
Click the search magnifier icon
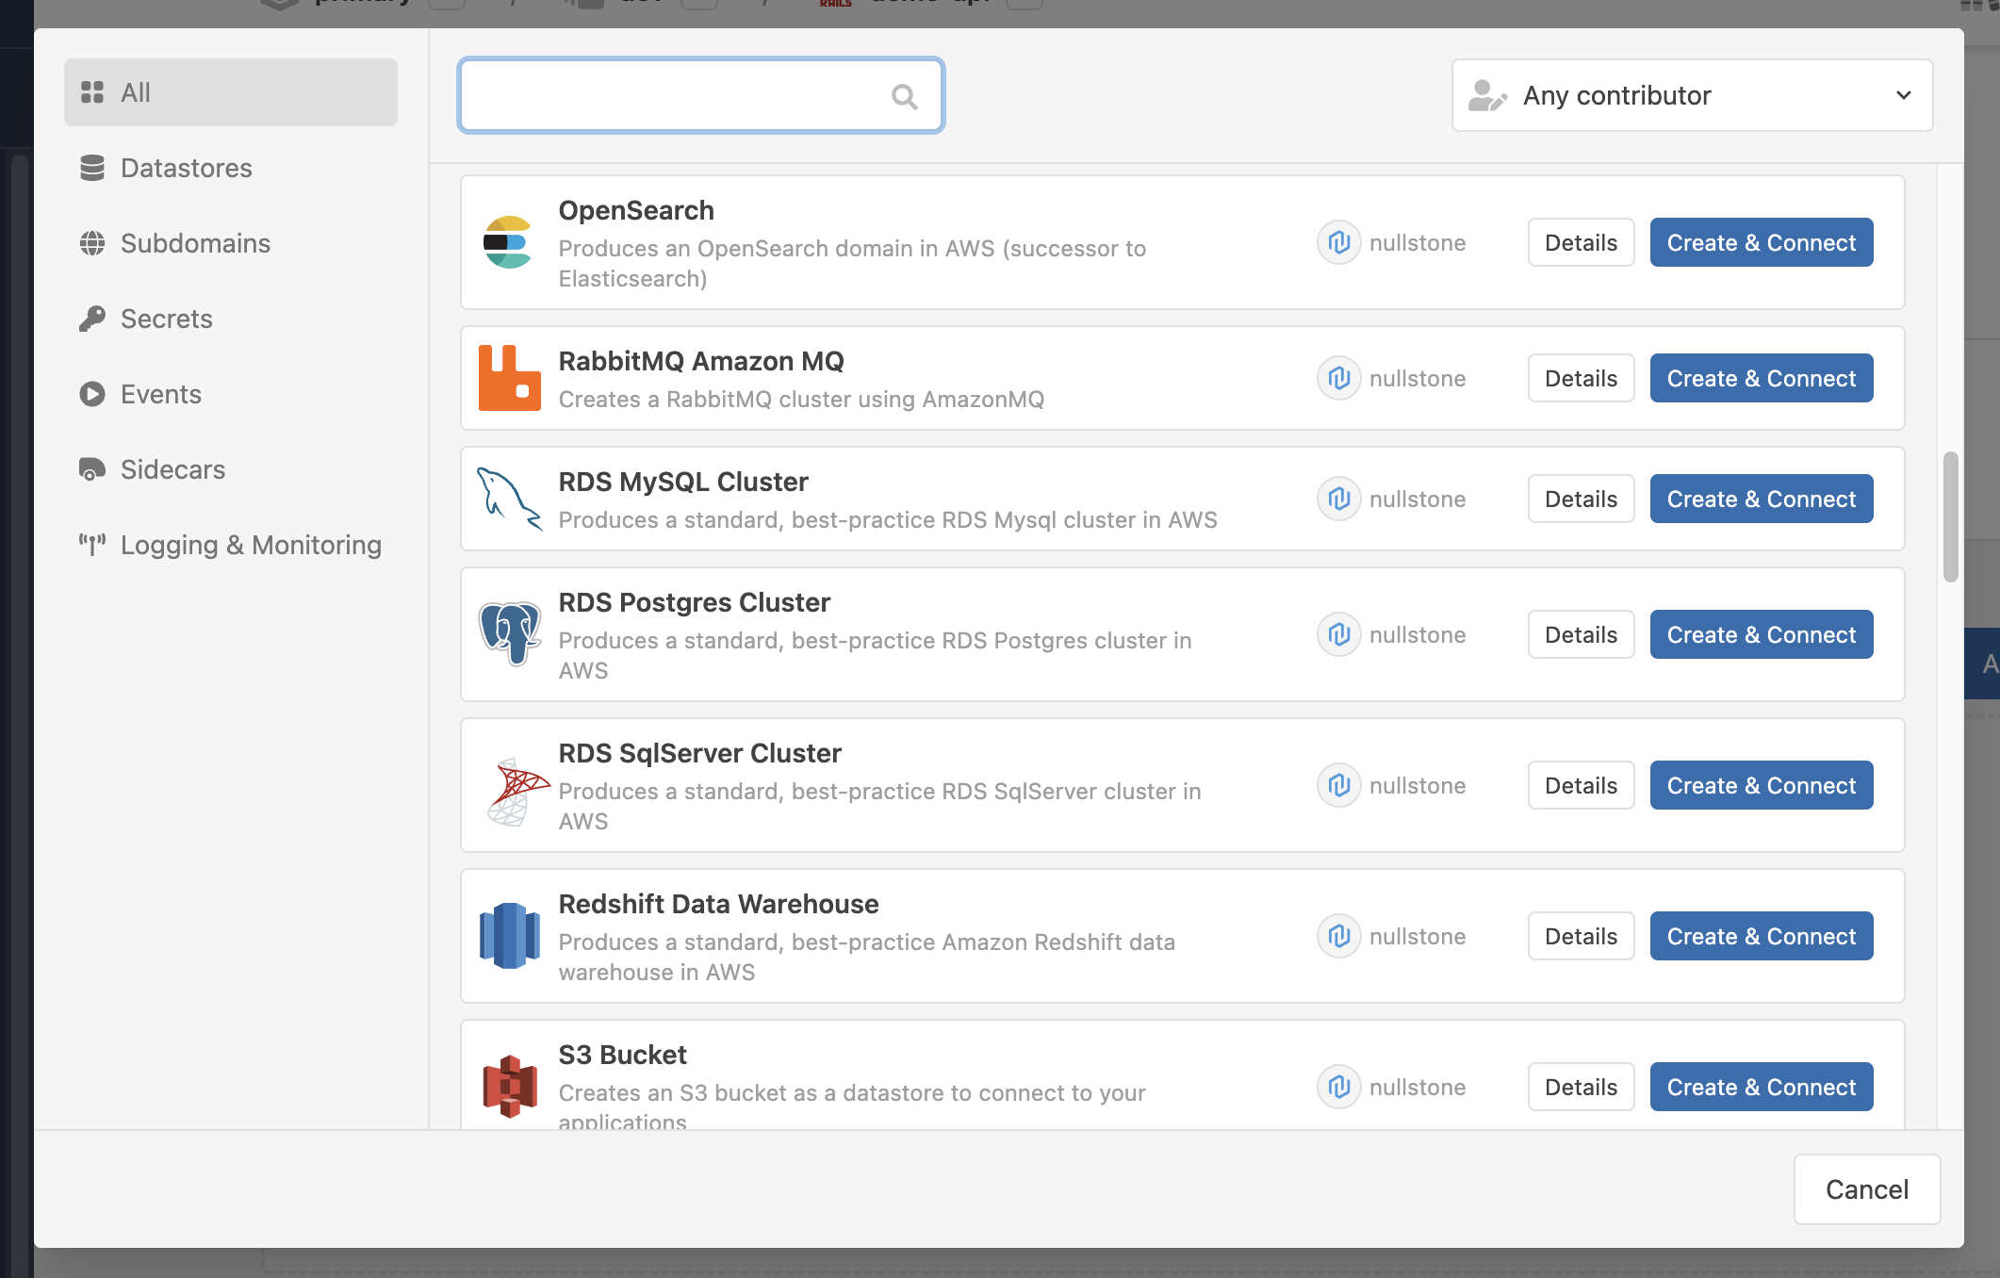(x=904, y=95)
